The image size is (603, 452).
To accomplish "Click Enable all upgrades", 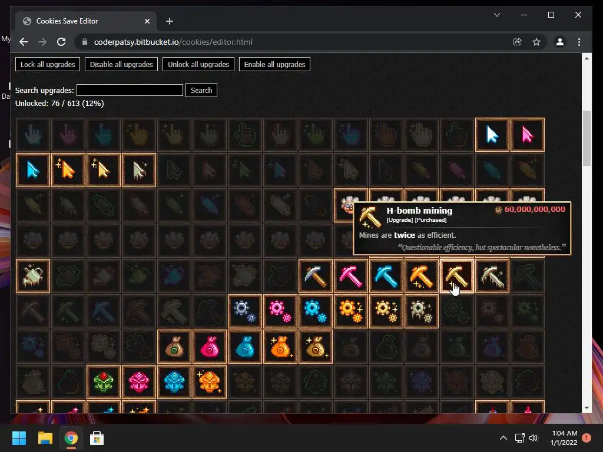I will click(x=274, y=64).
